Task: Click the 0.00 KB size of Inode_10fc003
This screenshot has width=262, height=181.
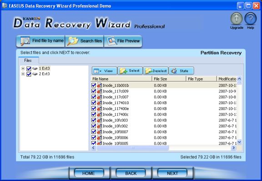Action: click(160, 120)
